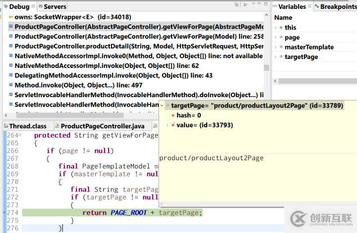The height and width of the screenshot is (233, 357).
Task: Click stack frame icon of productDetail row
Action: (11, 46)
